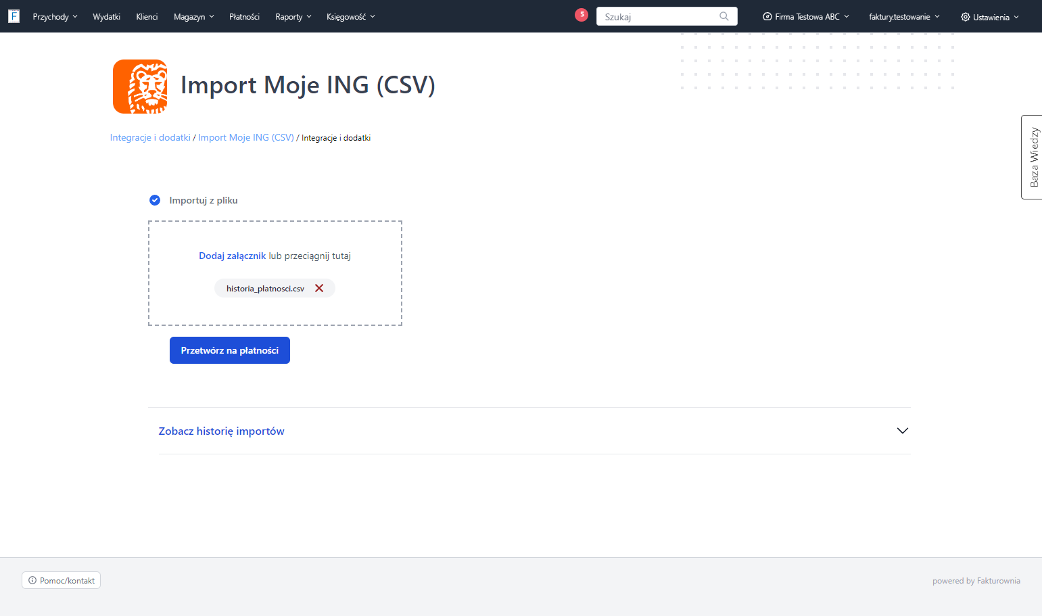Click the compass icon beside Firma Testowa ABC
This screenshot has width=1042, height=616.
pyautogui.click(x=767, y=16)
